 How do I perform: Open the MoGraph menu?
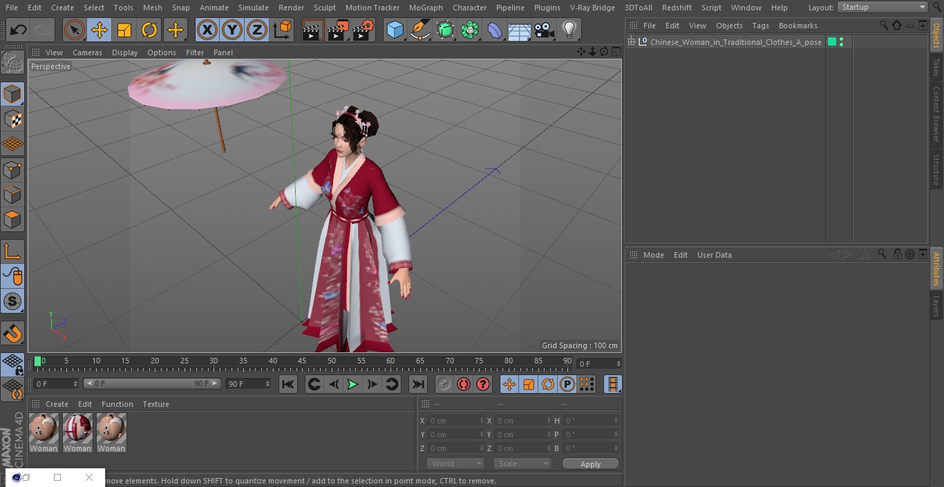[426, 8]
